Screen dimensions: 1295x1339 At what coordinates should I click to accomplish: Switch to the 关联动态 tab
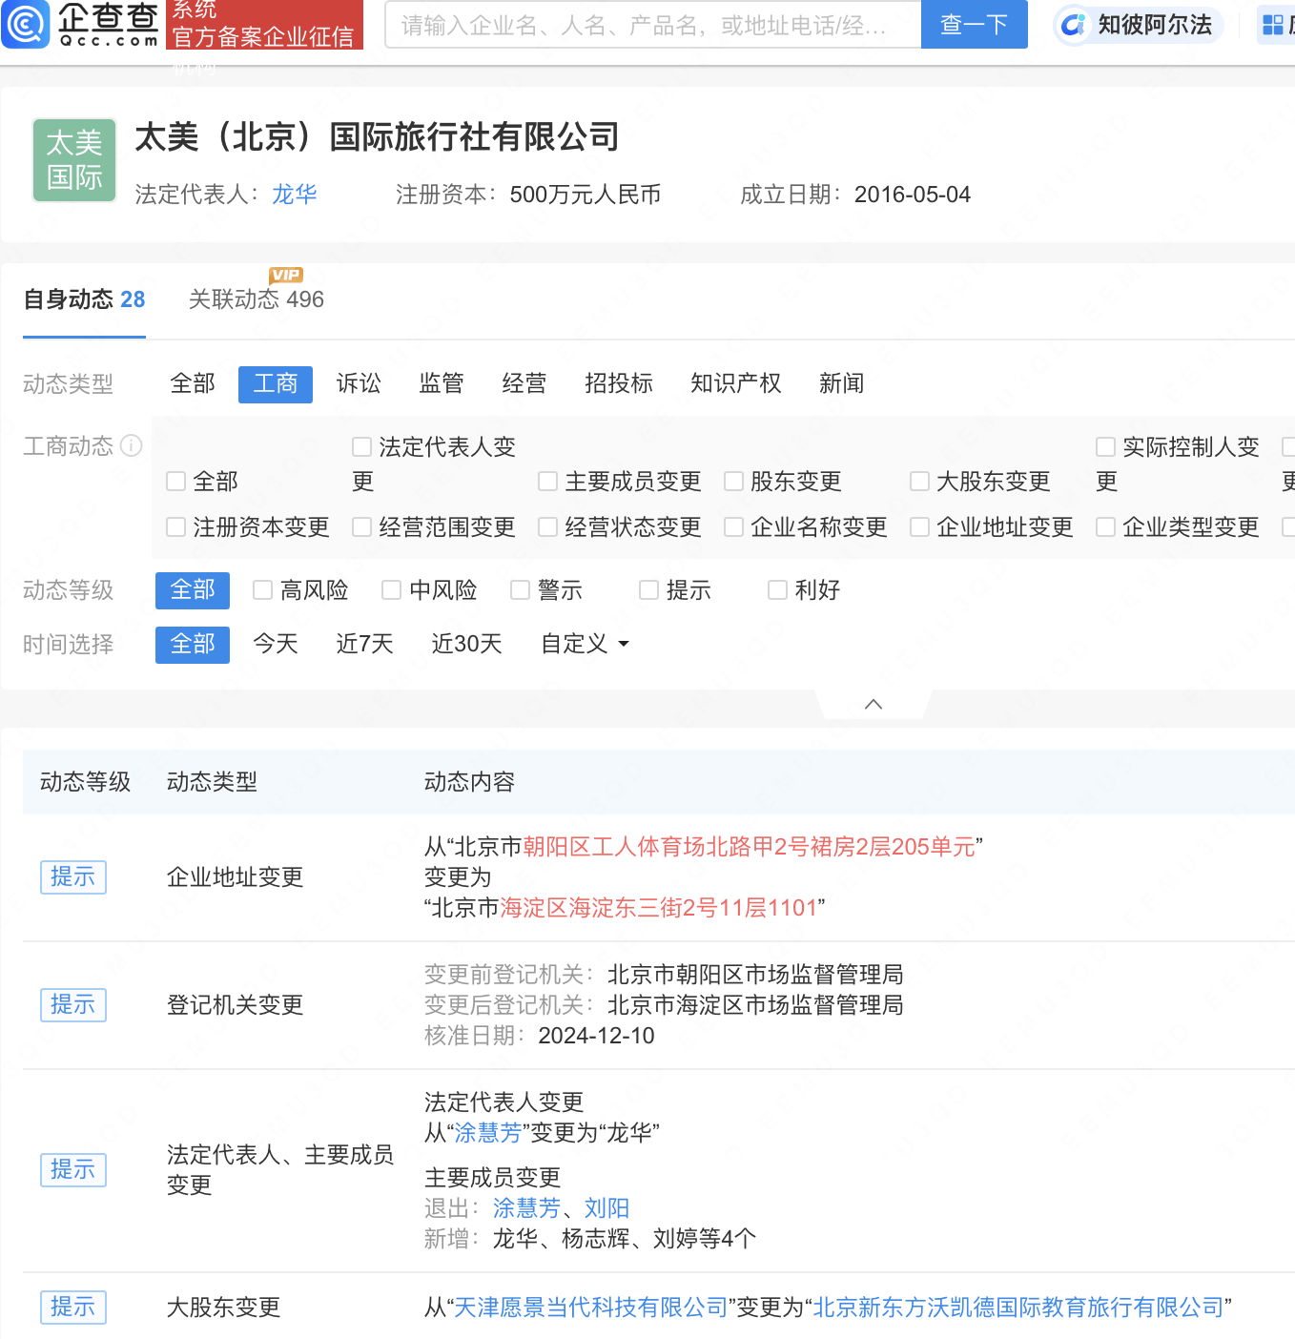click(257, 299)
